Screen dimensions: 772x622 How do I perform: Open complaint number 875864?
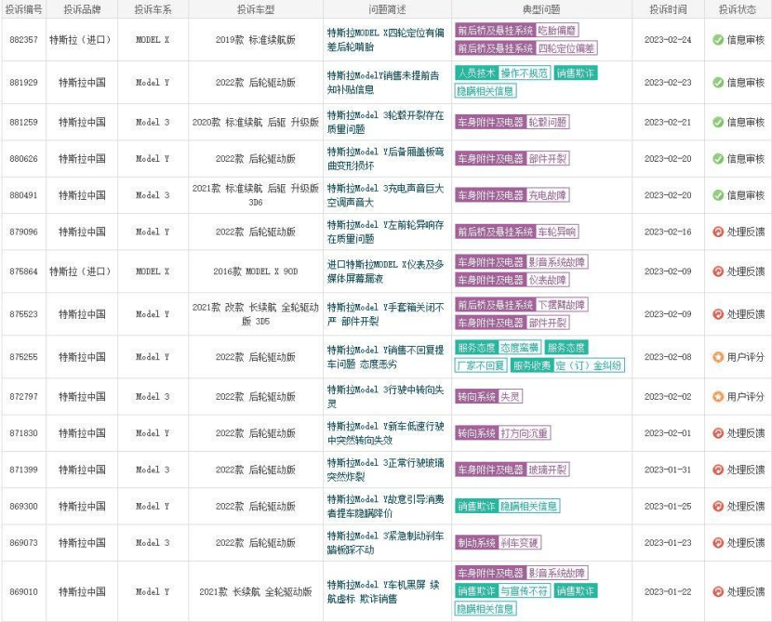pos(23,271)
